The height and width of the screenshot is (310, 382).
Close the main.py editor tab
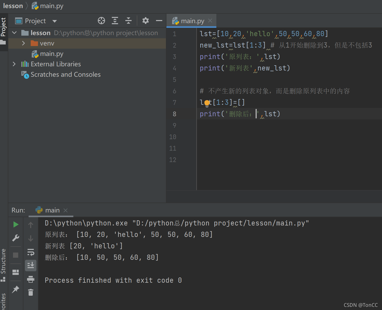[210, 21]
